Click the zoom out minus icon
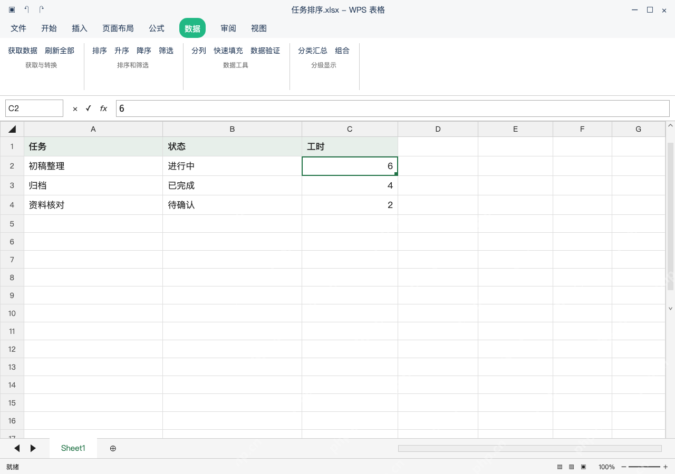The height and width of the screenshot is (474, 675). click(x=624, y=467)
